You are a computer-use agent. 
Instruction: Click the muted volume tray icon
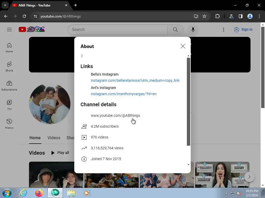[239, 193]
